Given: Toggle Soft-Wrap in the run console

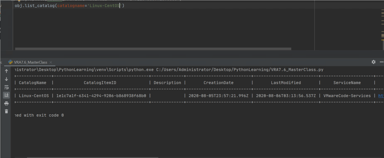Looking at the screenshot, I should 6,87.
